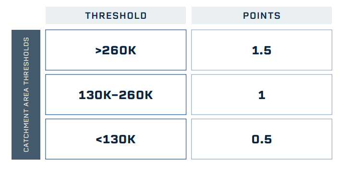Click the digit 5 in the 1.5 value

pos(267,50)
